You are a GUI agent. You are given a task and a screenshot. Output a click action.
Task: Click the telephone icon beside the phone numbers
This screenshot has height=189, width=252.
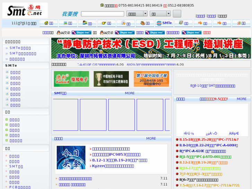[102, 5]
